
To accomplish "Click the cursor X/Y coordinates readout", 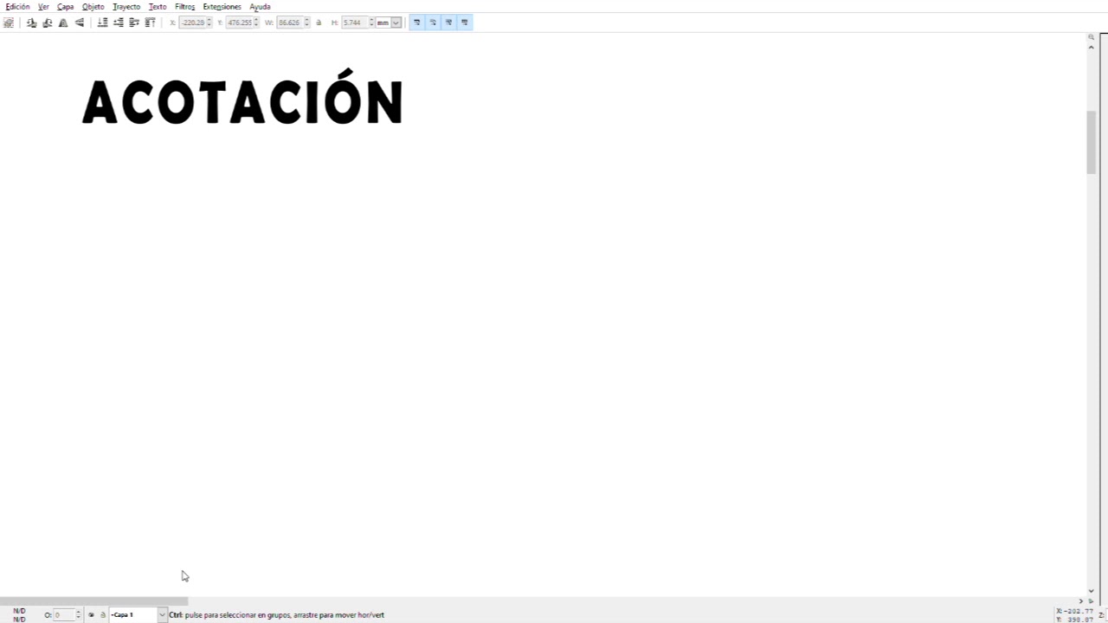I will tap(1075, 615).
